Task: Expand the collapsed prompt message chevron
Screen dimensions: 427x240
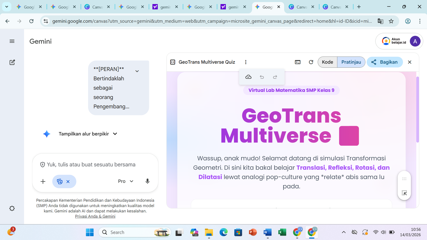Action: 137,71
